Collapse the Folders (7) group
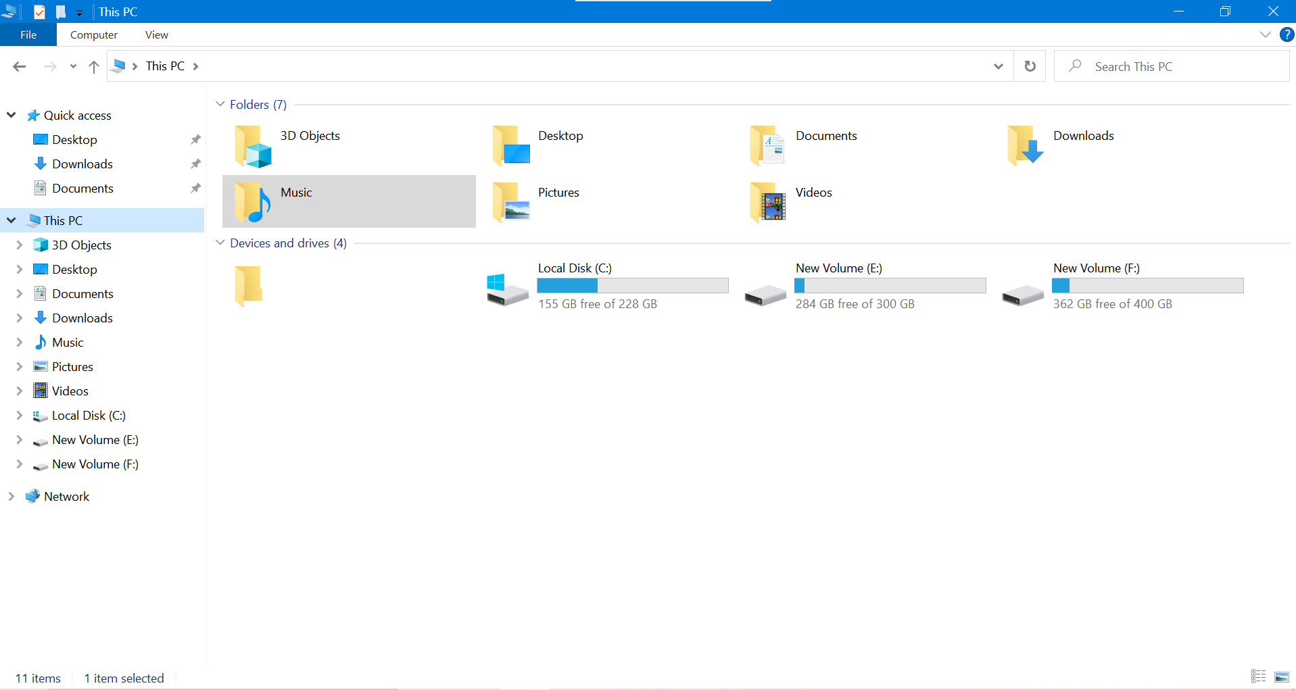Screen dimensions: 1296x690 [220, 104]
